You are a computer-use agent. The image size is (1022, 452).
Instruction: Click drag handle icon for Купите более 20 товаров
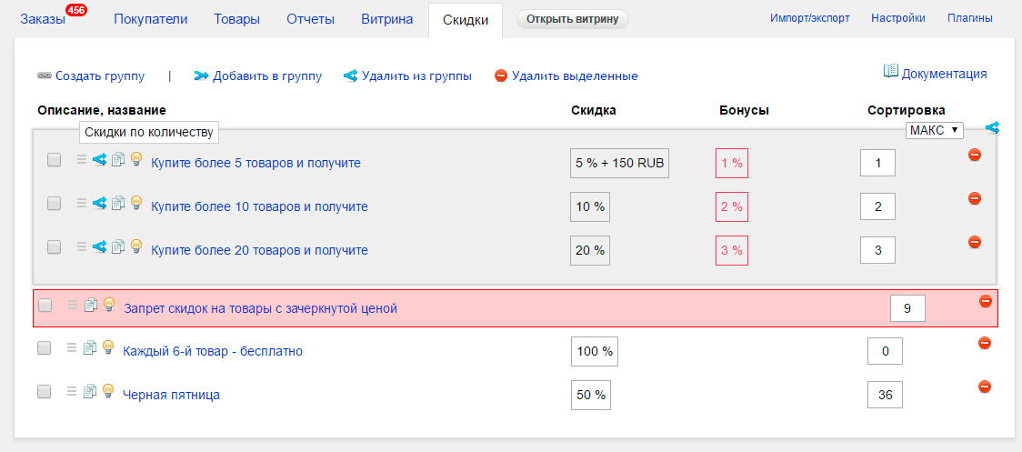point(82,246)
